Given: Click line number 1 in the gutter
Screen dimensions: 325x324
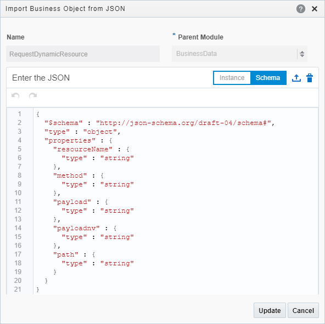Looking at the screenshot, I should [19, 114].
